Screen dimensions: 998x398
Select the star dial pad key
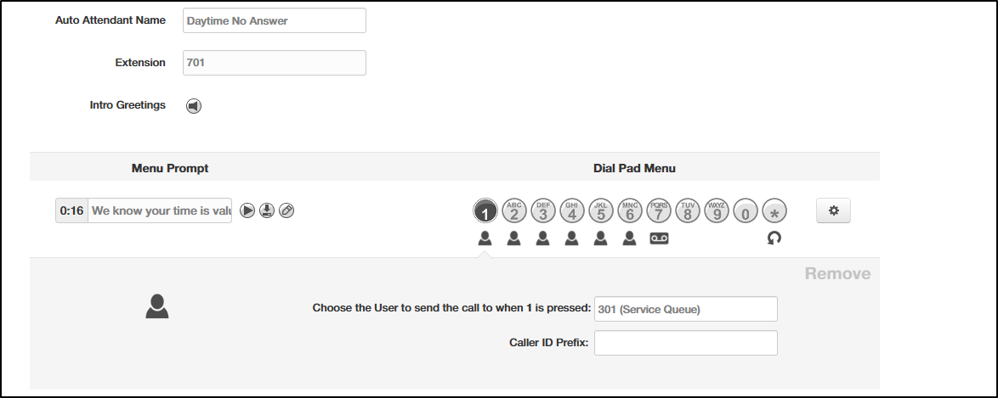click(x=774, y=210)
